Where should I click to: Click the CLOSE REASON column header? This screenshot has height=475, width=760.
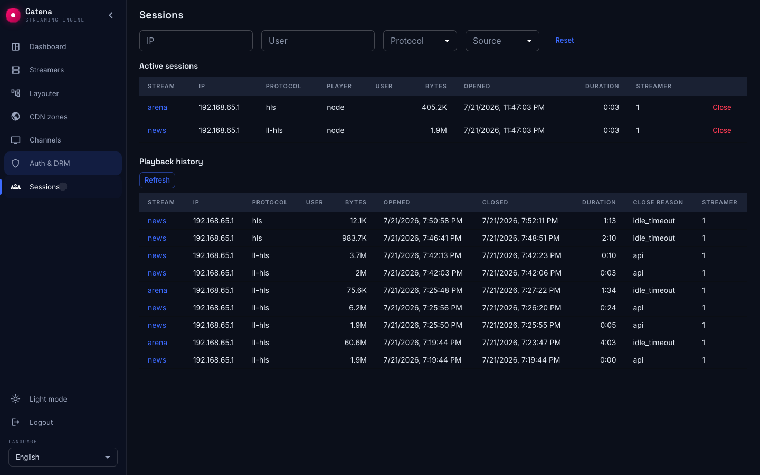pos(658,202)
